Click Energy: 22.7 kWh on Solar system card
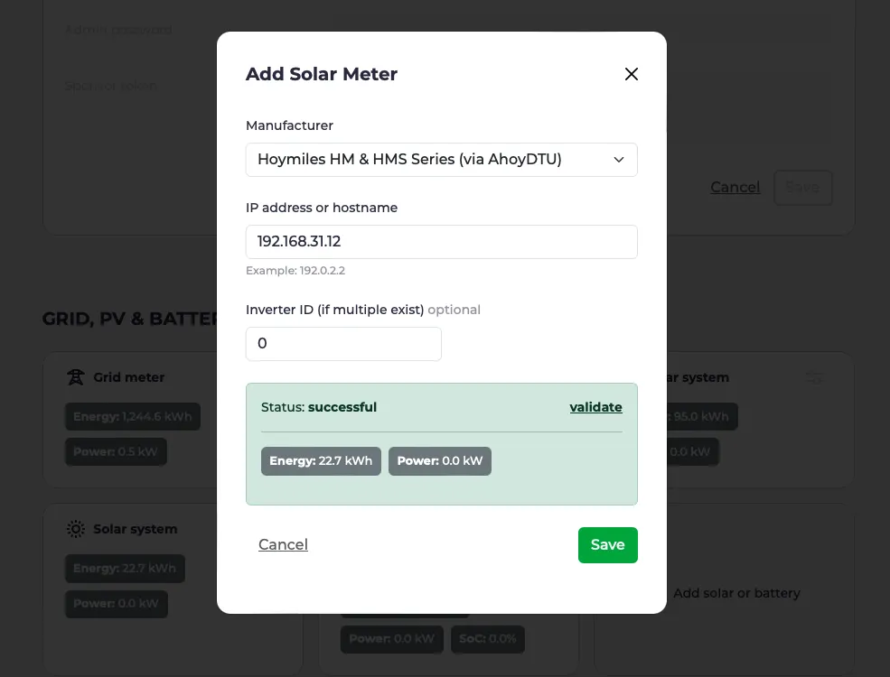This screenshot has height=677, width=890. click(125, 568)
